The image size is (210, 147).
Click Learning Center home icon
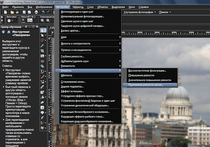point(9,32)
